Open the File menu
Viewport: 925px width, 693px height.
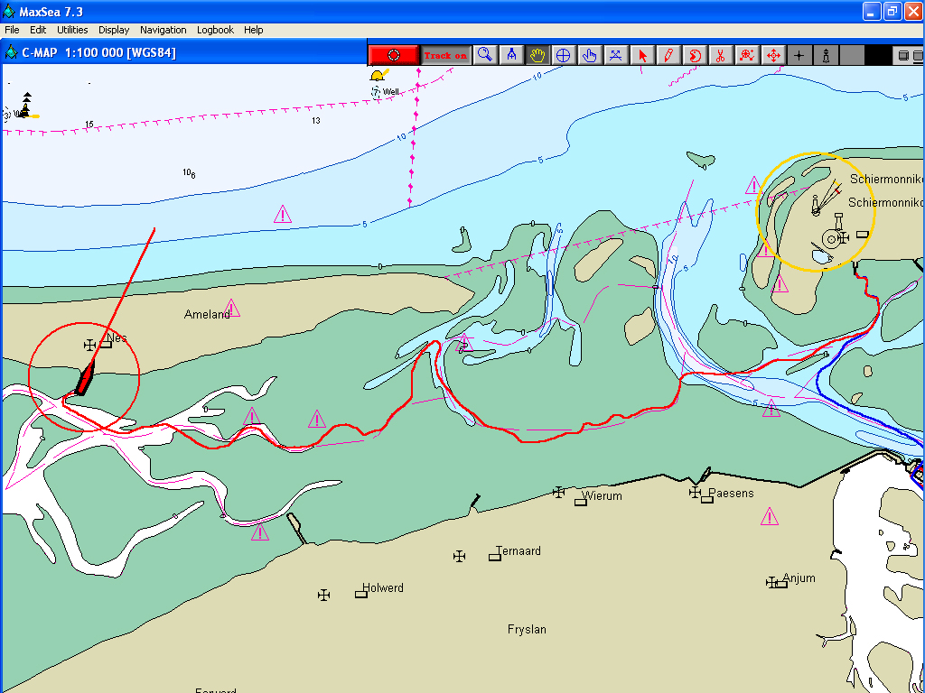(12, 30)
